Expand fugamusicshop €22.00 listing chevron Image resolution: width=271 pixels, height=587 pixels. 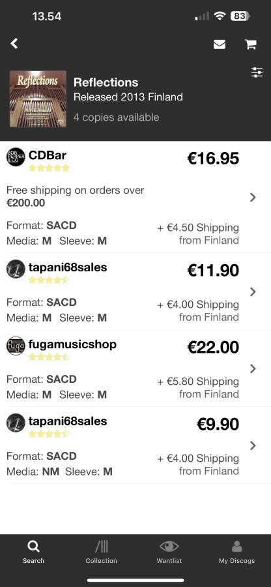pos(253,369)
